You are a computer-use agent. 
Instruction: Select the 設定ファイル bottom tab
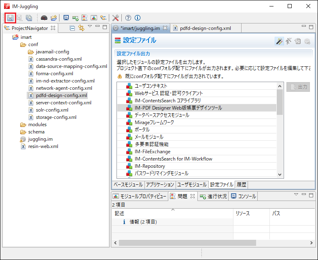pyautogui.click(x=221, y=185)
